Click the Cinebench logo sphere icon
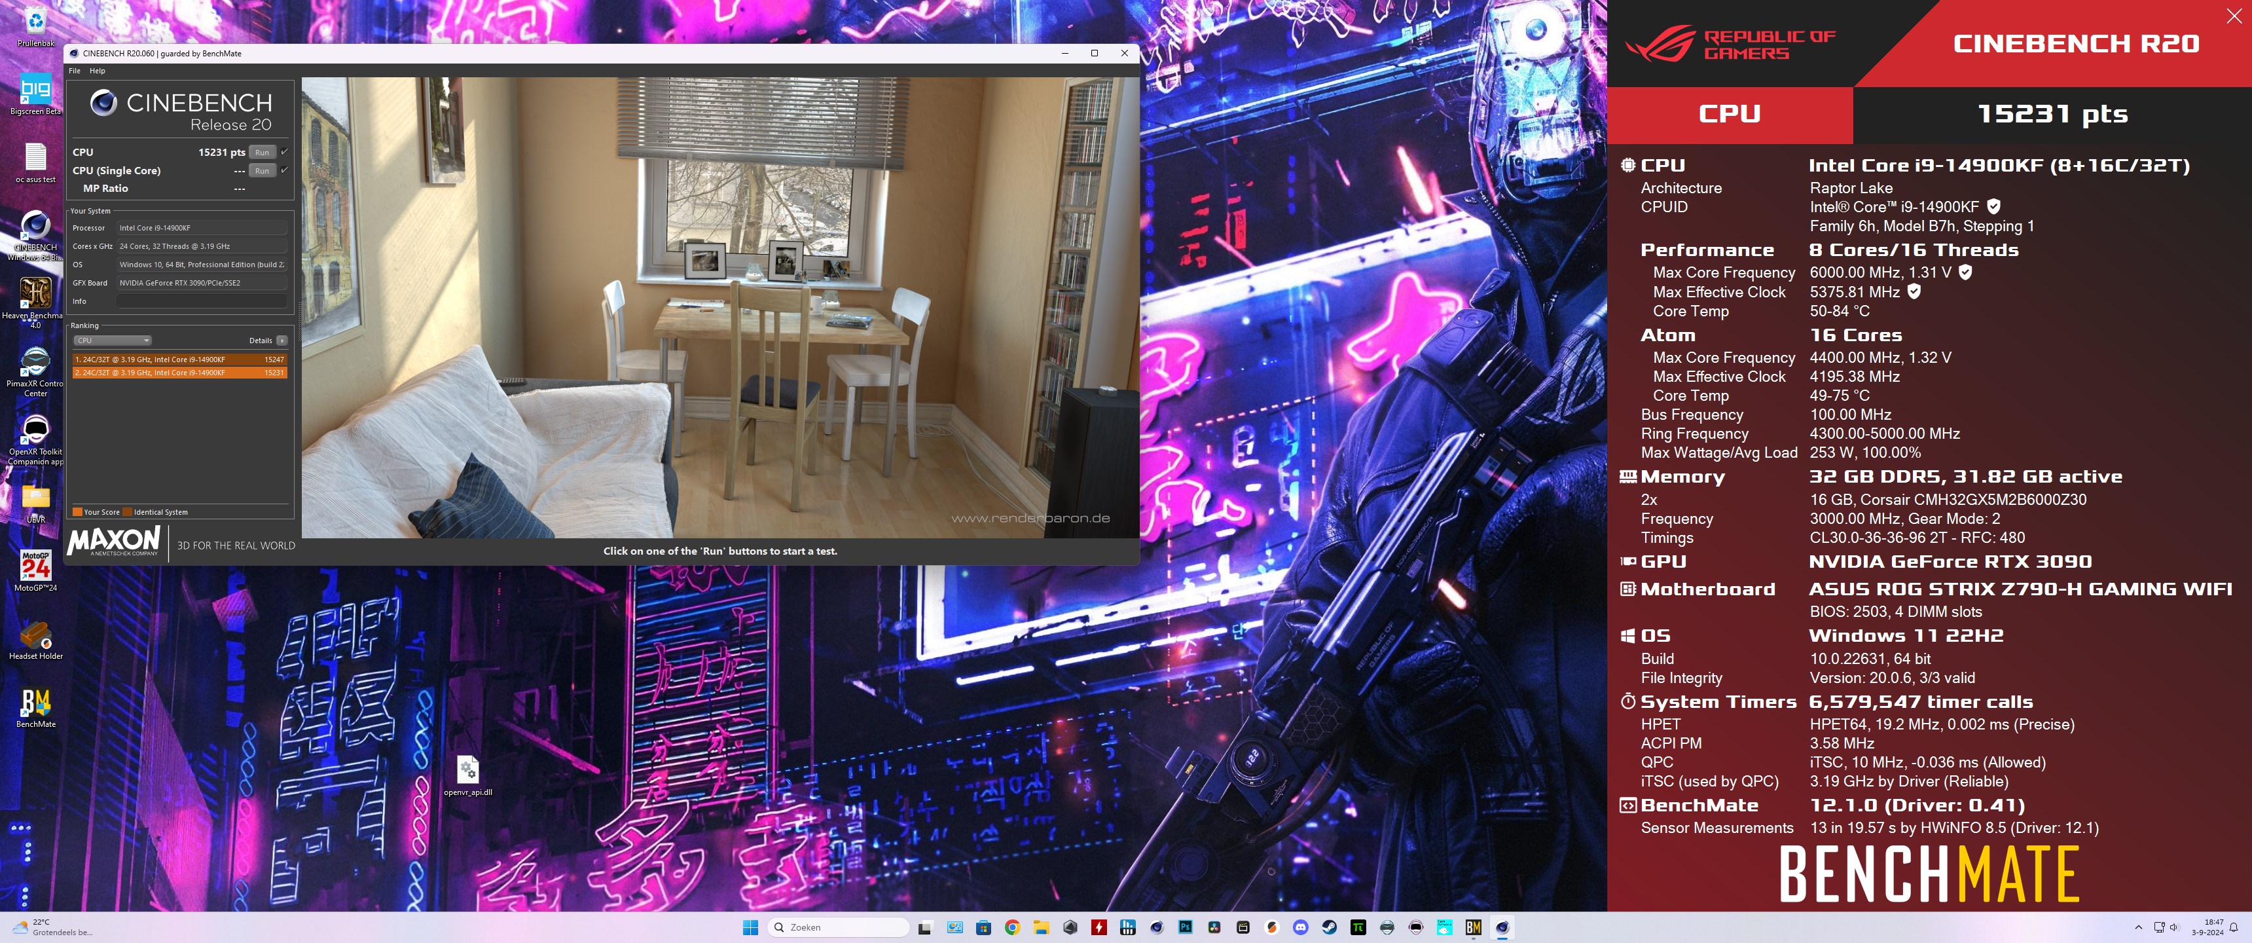 coord(104,102)
